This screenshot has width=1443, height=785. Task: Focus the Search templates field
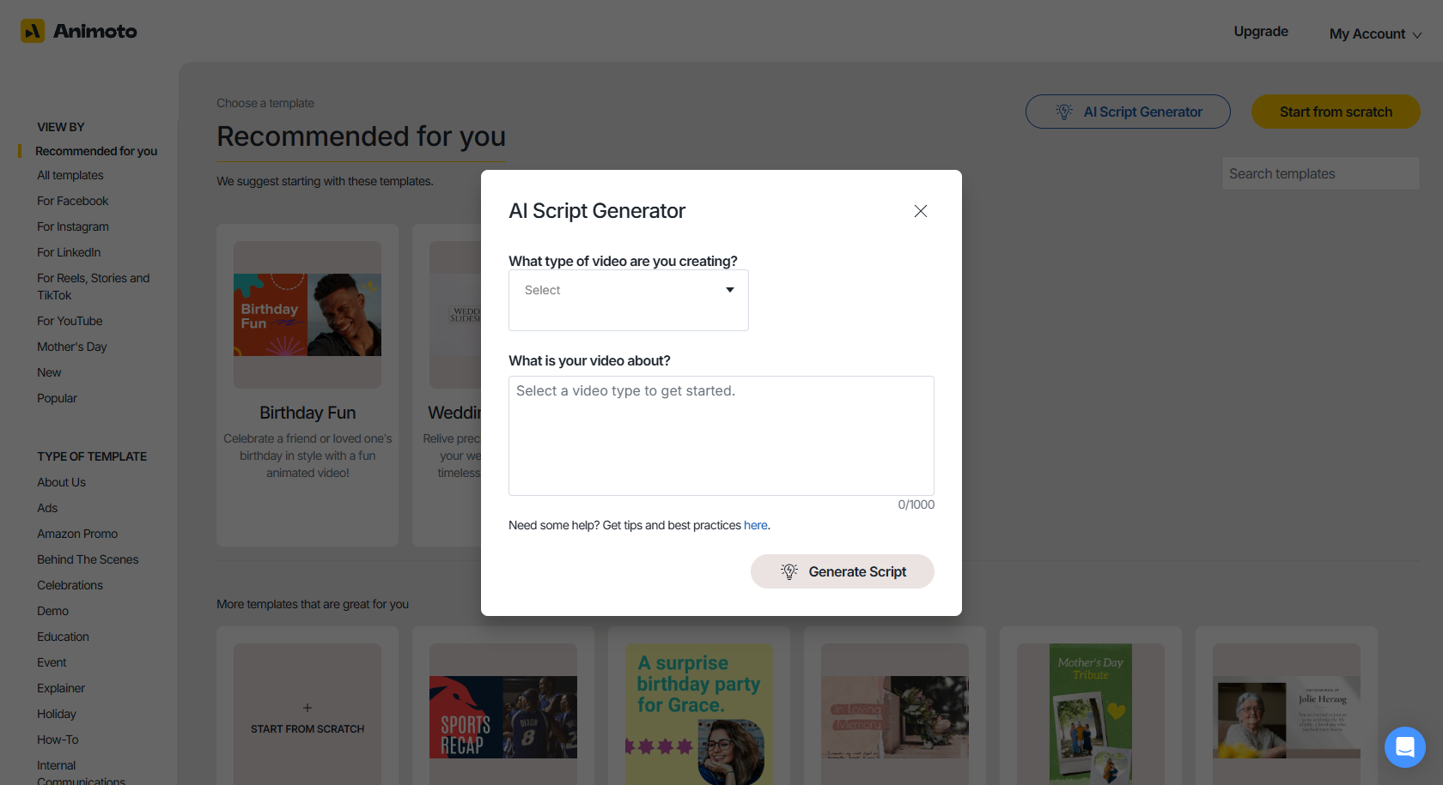[1320, 173]
